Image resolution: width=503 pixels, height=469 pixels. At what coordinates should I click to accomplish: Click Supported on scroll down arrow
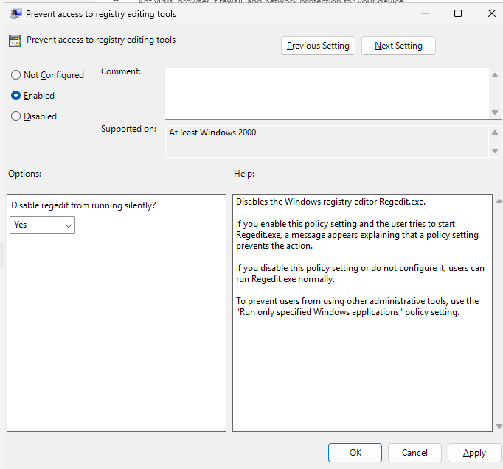(495, 151)
